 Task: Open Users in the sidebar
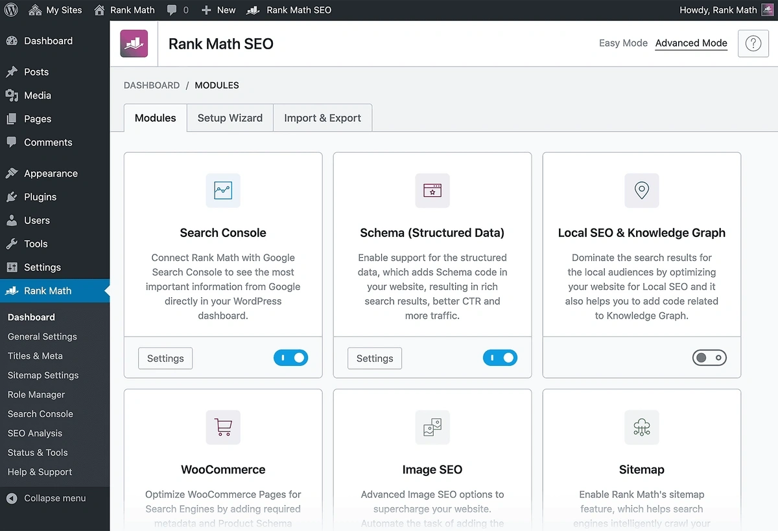(55, 220)
